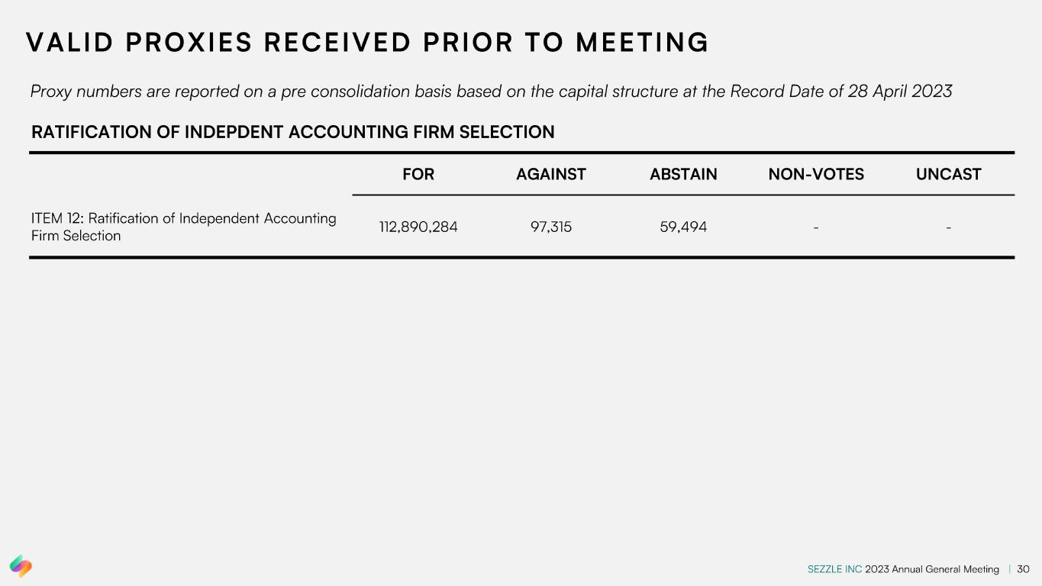This screenshot has width=1042, height=586.
Task: Click the ITEM 12 row label
Action: [183, 227]
